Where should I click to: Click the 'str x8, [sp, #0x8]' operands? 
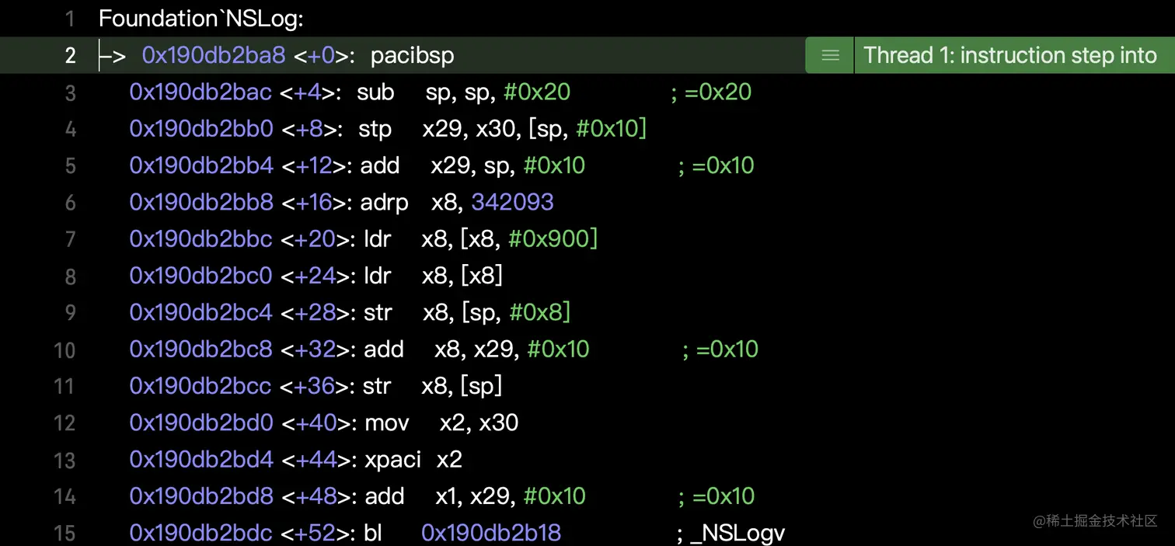pos(497,312)
